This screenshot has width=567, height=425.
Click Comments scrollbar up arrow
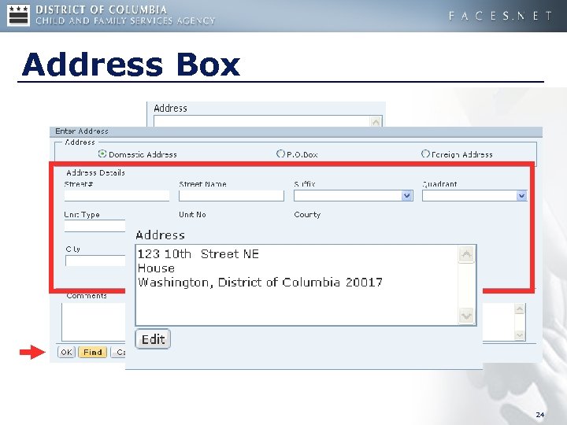click(x=519, y=309)
